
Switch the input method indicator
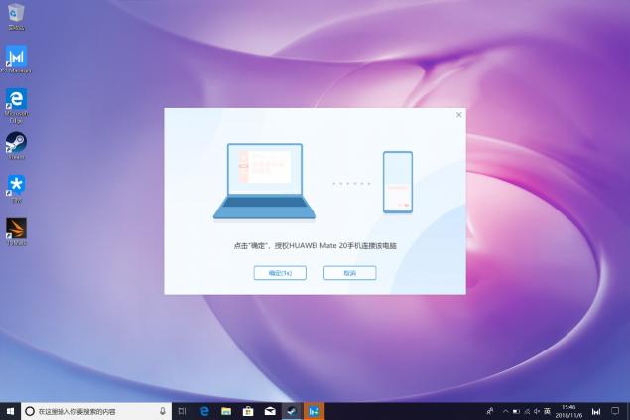tap(547, 411)
